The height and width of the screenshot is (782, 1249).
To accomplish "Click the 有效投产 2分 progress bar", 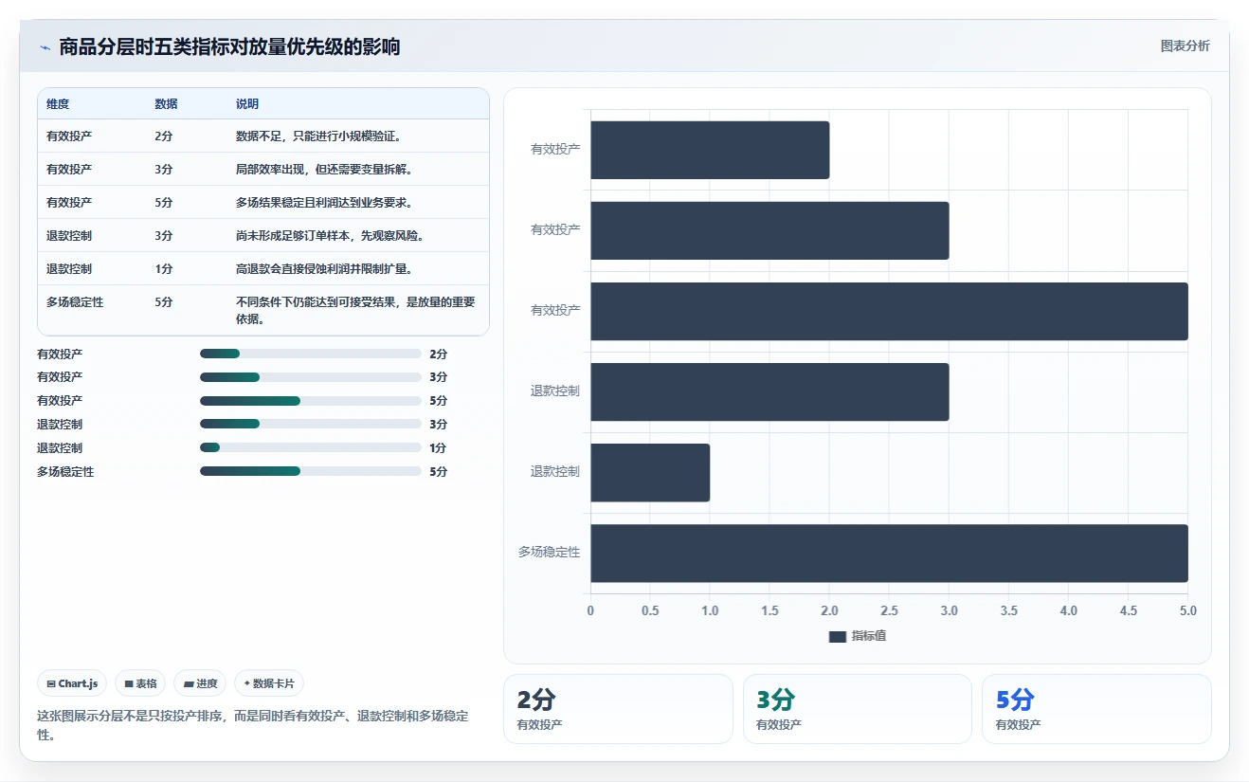I will tap(311, 354).
